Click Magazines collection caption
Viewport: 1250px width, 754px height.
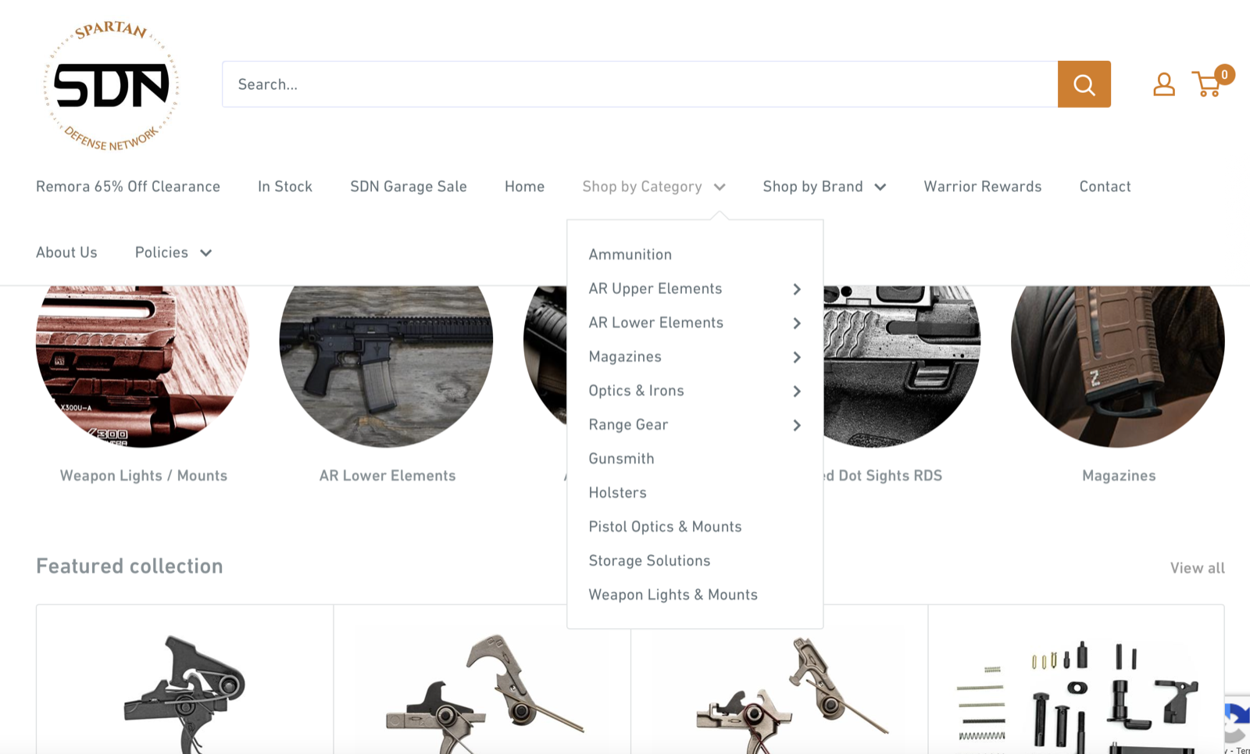click(1119, 476)
